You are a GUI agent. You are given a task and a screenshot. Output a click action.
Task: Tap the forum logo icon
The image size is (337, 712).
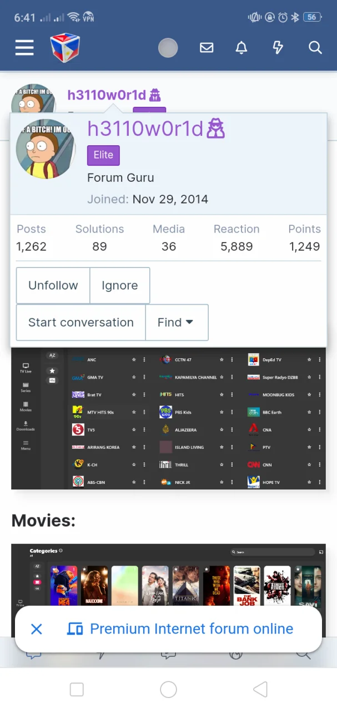[66, 48]
